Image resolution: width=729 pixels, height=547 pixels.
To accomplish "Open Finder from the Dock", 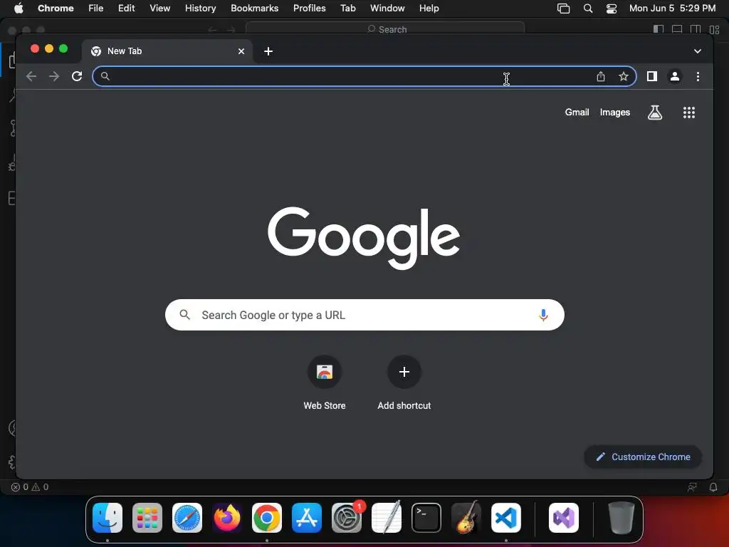I will tap(107, 518).
